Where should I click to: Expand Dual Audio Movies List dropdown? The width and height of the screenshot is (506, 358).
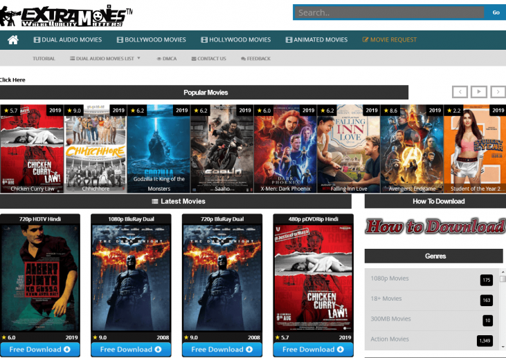[x=105, y=59]
